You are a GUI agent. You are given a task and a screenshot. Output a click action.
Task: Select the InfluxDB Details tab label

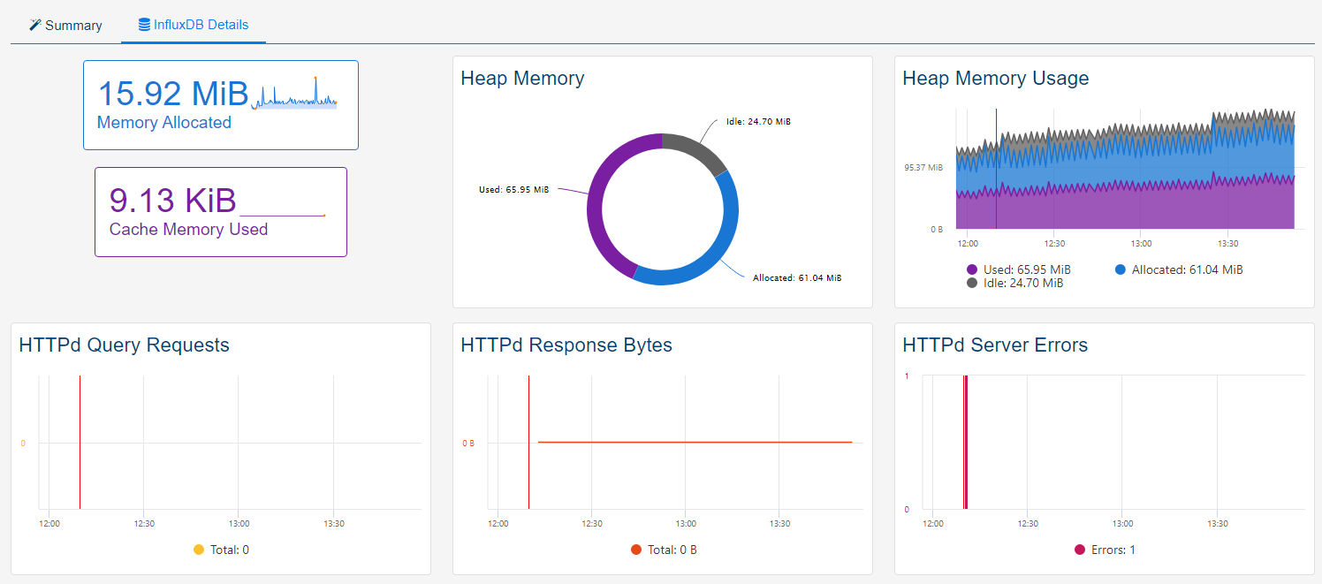[x=201, y=25]
